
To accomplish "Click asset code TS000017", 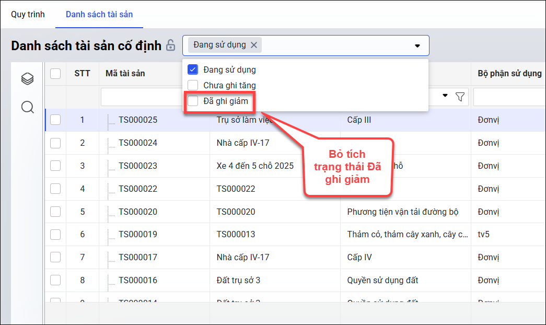I will tap(138, 258).
